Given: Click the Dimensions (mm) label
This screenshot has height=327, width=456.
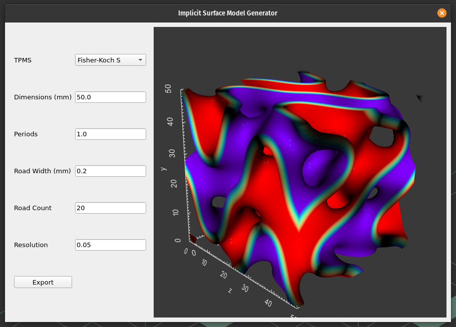Looking at the screenshot, I should [43, 97].
